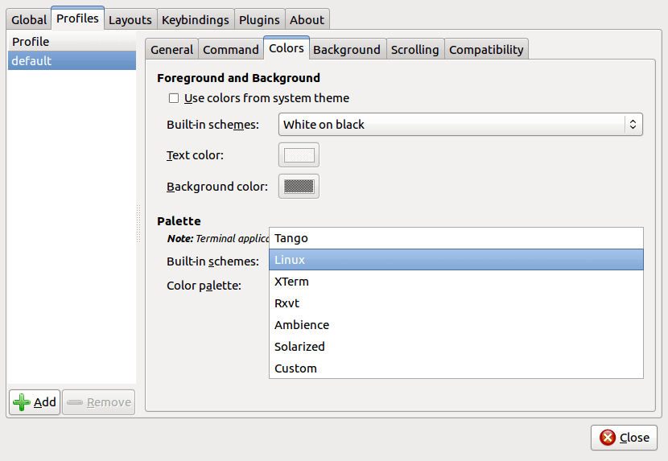
Task: Go to the Scrolling profile tab
Action: pyautogui.click(x=415, y=49)
